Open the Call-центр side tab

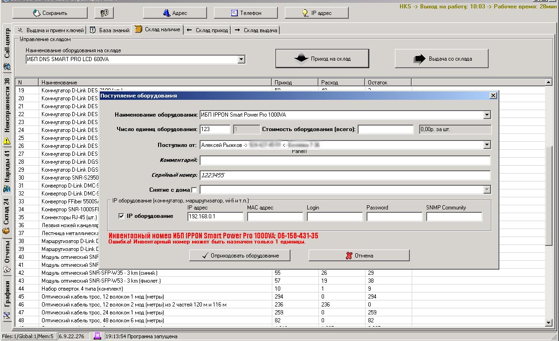7,48
